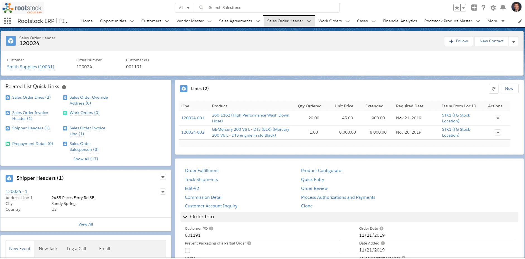Open Smith Supplies customer record

tap(30, 67)
